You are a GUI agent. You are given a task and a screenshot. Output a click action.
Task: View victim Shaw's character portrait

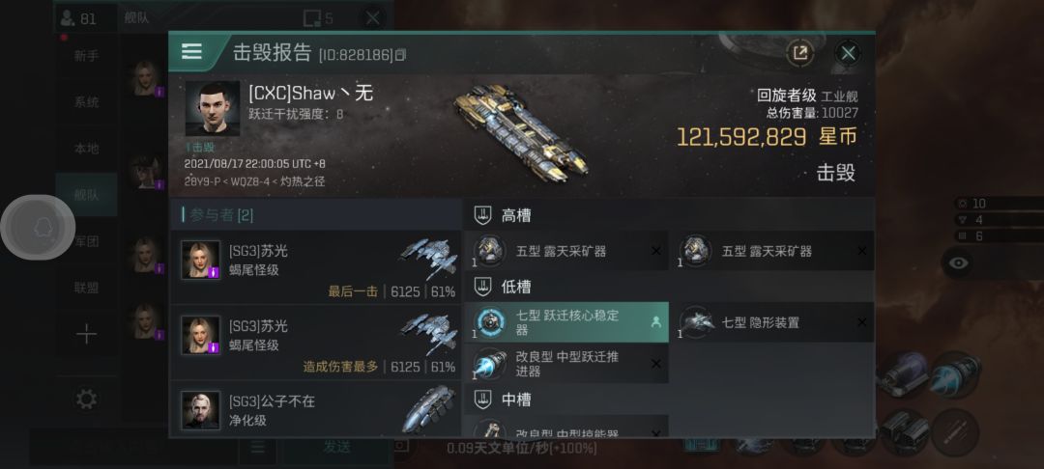(x=213, y=109)
